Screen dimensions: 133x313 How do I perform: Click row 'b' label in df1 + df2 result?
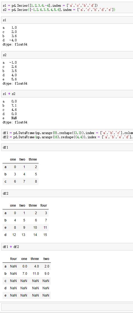click(5, 273)
